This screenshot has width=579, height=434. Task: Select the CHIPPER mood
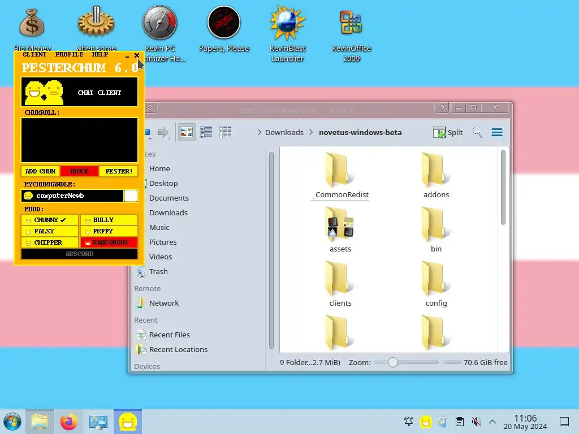50,242
